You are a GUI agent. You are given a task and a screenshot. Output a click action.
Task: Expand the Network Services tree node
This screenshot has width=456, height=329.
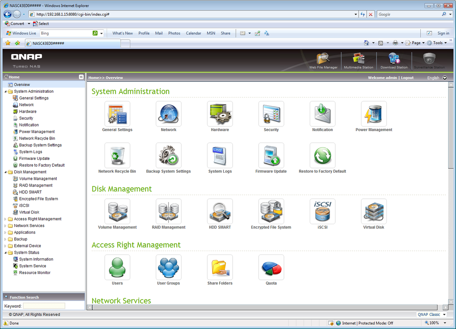pyautogui.click(x=5, y=226)
